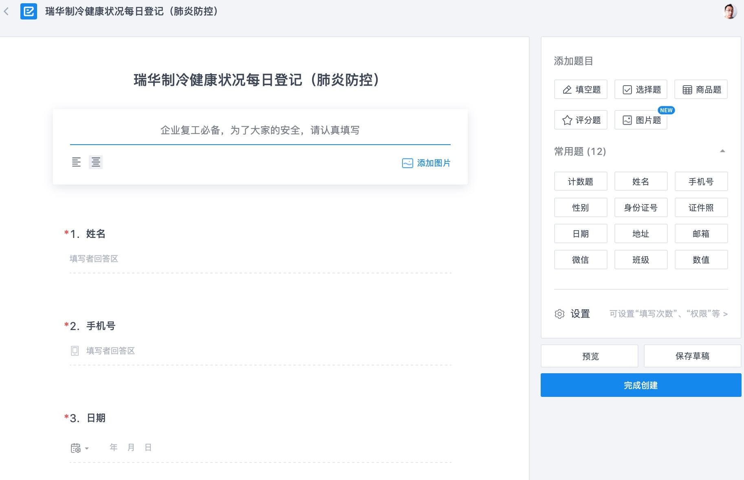Open the calendar format icon under 日期
The height and width of the screenshot is (480, 744).
(x=76, y=448)
